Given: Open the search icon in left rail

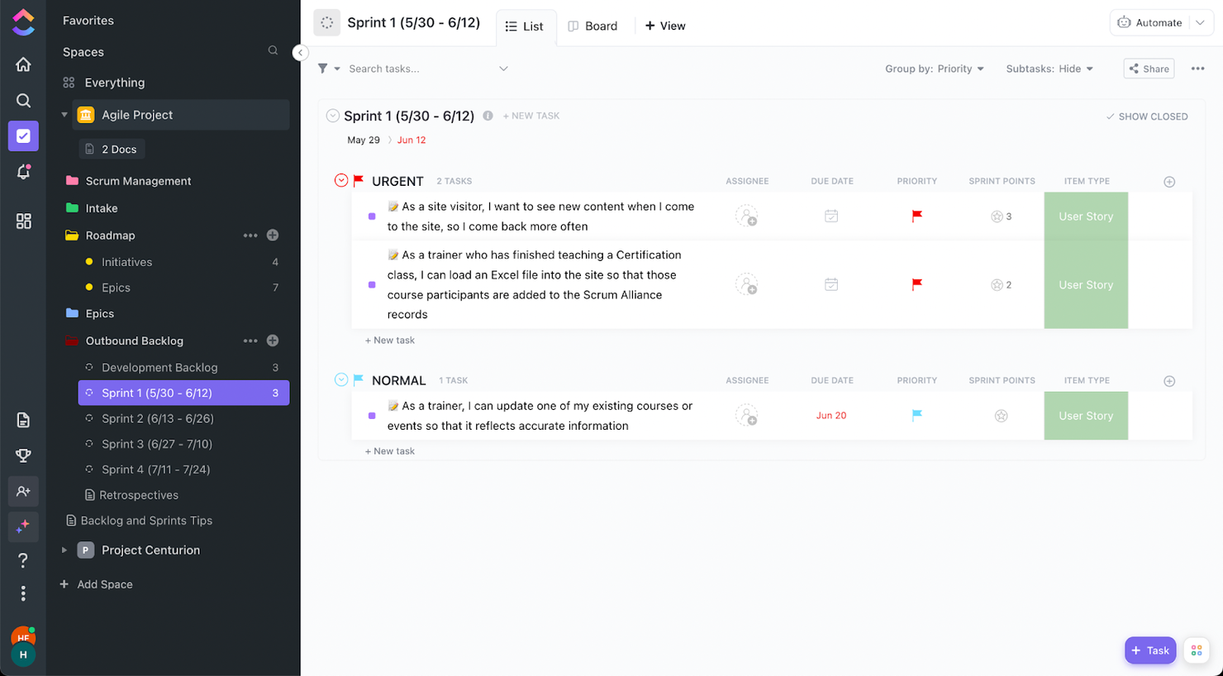Looking at the screenshot, I should click(x=23, y=100).
